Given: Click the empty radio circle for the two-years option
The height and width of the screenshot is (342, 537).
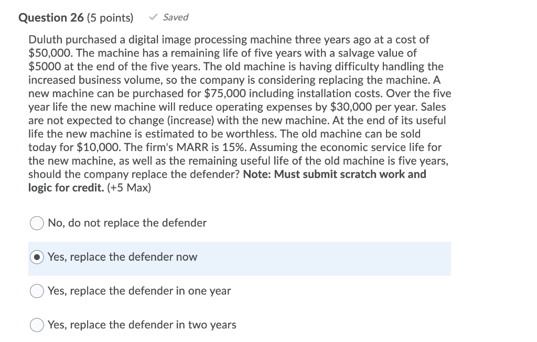Looking at the screenshot, I should click(37, 325).
